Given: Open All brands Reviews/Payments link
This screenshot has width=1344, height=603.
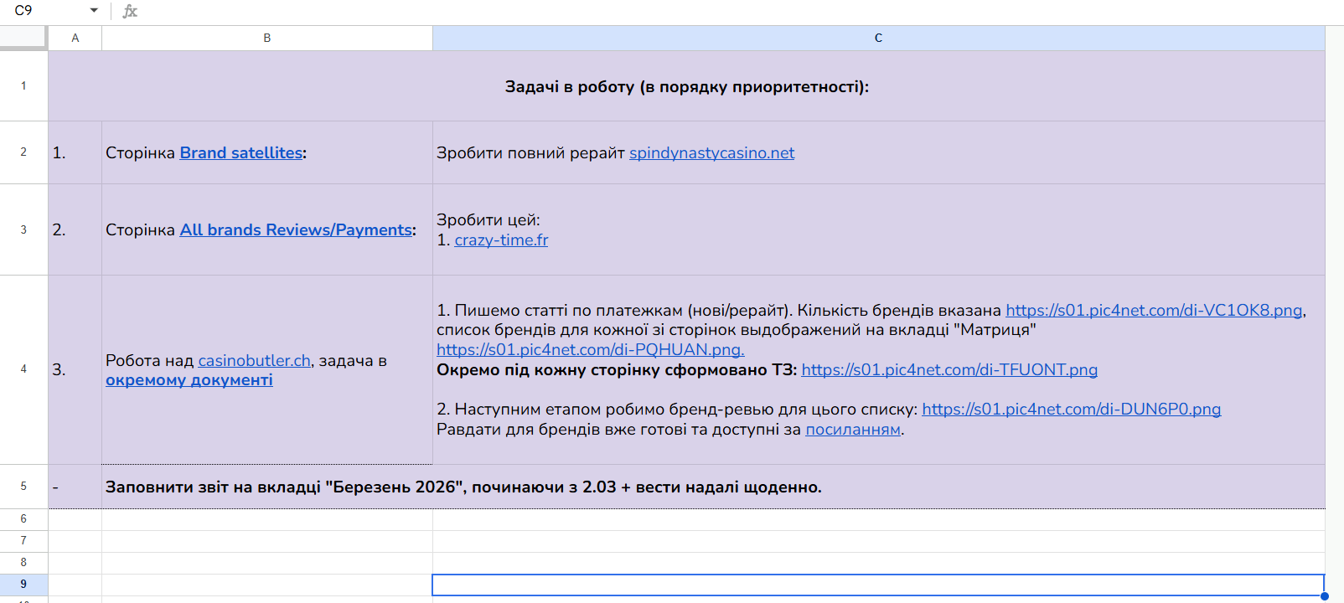Looking at the screenshot, I should 296,230.
